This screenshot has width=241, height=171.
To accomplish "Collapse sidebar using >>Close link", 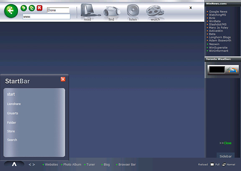I will point(226,143).
